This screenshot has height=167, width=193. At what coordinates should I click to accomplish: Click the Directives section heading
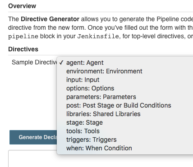(23, 49)
